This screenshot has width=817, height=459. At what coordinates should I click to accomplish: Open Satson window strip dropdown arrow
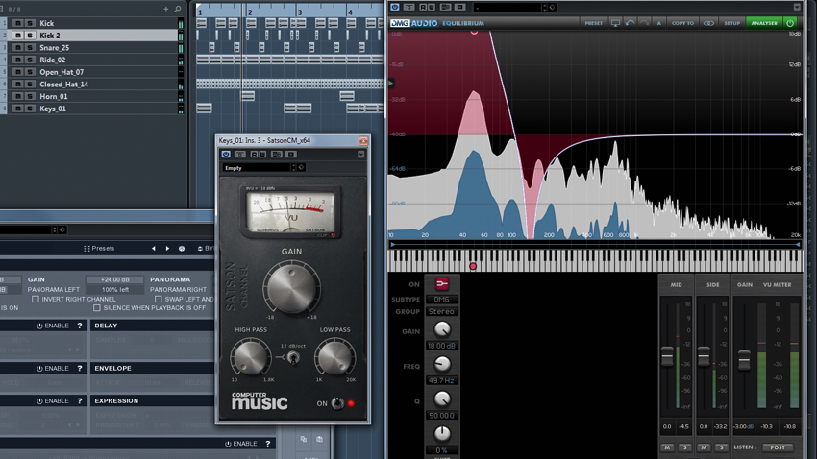[x=360, y=155]
